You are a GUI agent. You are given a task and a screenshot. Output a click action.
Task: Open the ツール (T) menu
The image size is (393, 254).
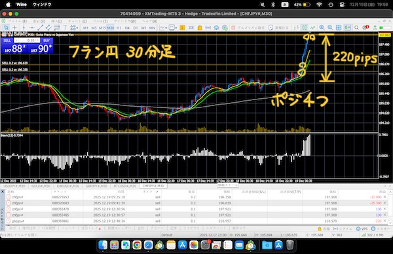click(100, 22)
